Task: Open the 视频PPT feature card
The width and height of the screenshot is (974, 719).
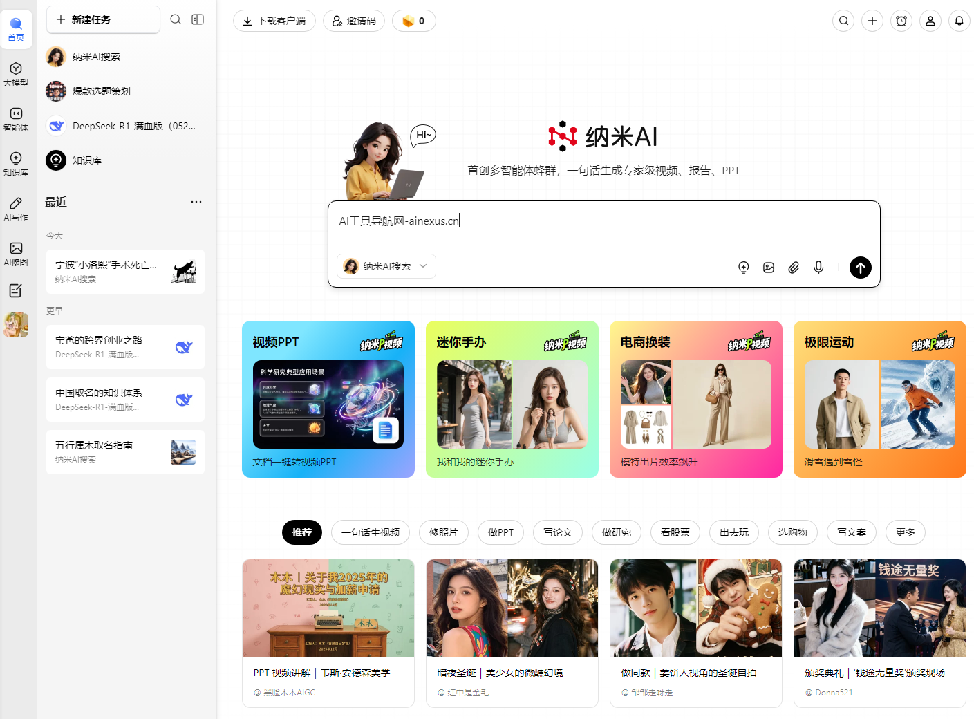Action: (328, 399)
